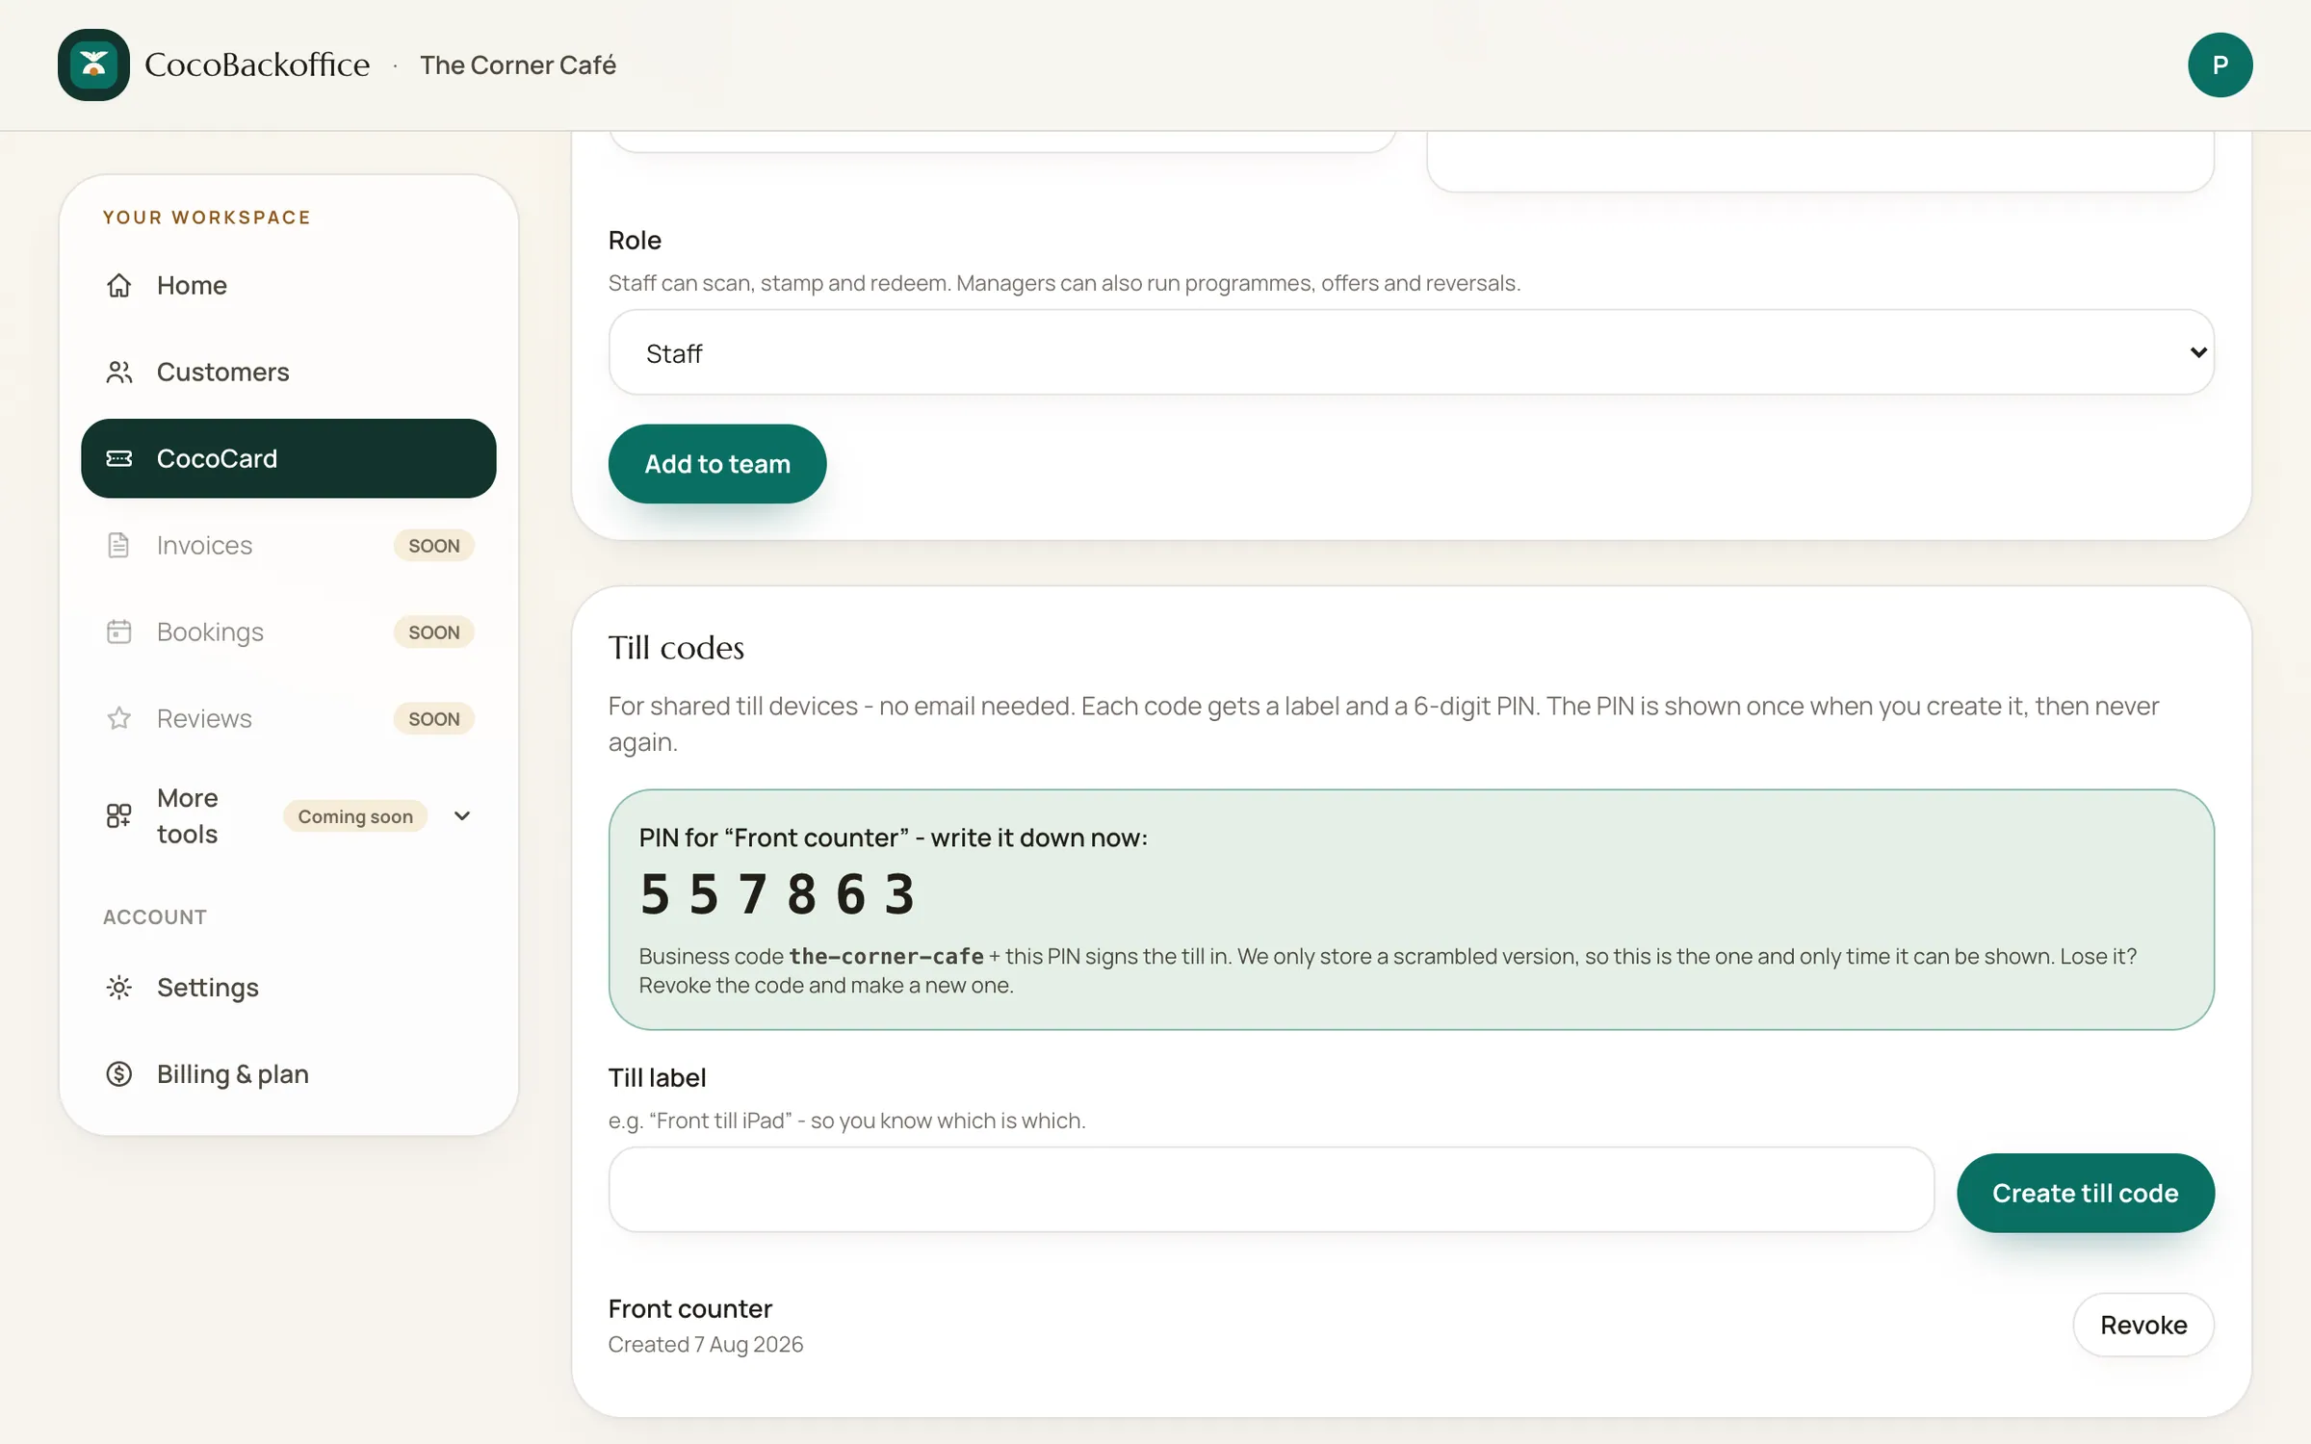Viewport: 2311px width, 1444px height.
Task: Open Billing & plan page
Action: [289, 1074]
